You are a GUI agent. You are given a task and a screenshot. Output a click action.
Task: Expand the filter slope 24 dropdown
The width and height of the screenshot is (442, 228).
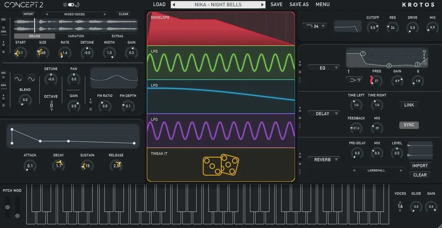[x=314, y=26]
